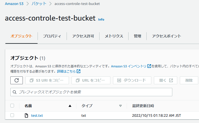Switch to the プロパティ tab
Viewport: 199px width, 123px height.
click(52, 36)
